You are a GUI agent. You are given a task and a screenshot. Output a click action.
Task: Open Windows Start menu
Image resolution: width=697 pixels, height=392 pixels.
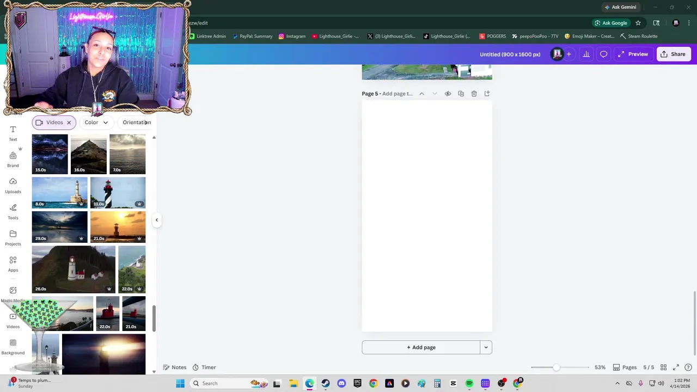[180, 383]
